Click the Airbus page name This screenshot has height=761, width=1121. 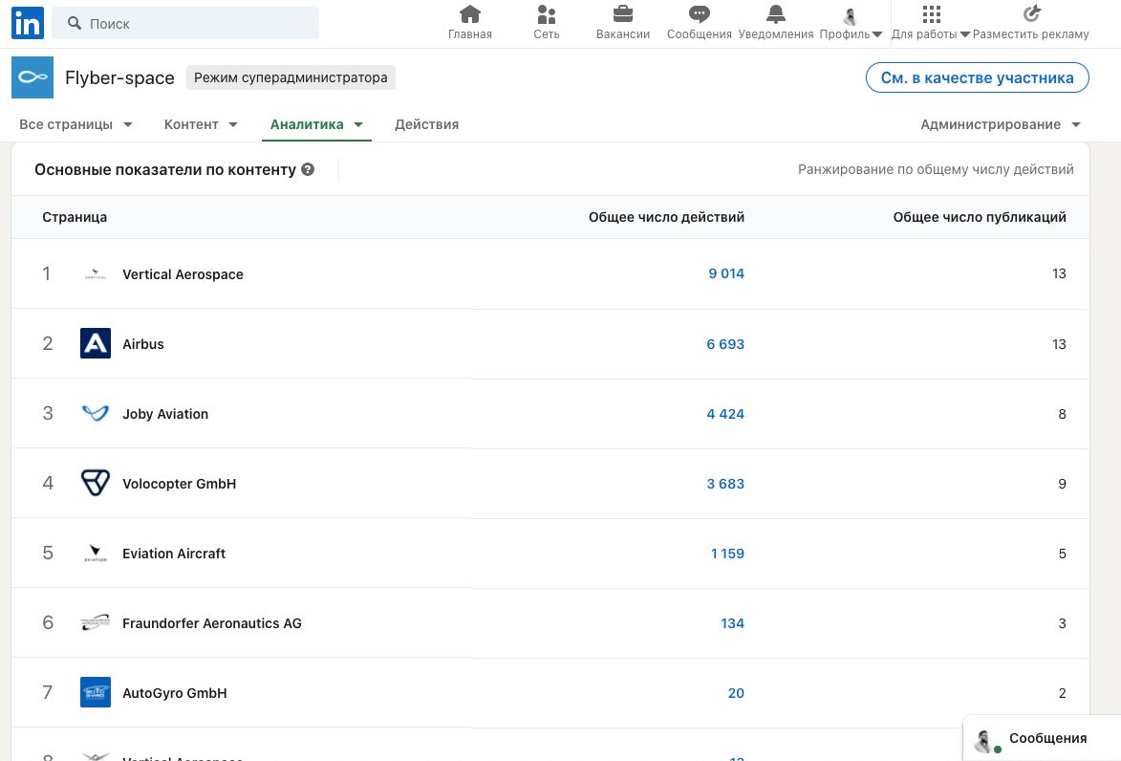coord(143,344)
